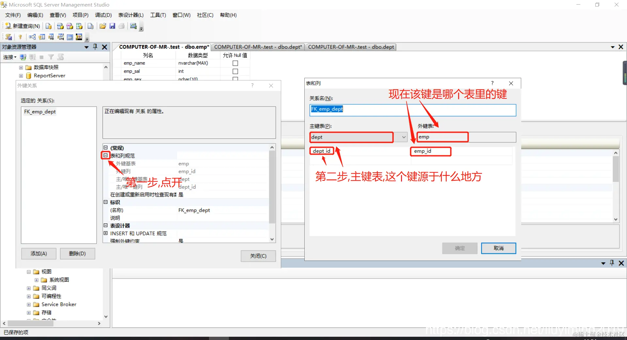The image size is (627, 340).
Task: Select the Set Primary Key icon
Action: pos(20,37)
